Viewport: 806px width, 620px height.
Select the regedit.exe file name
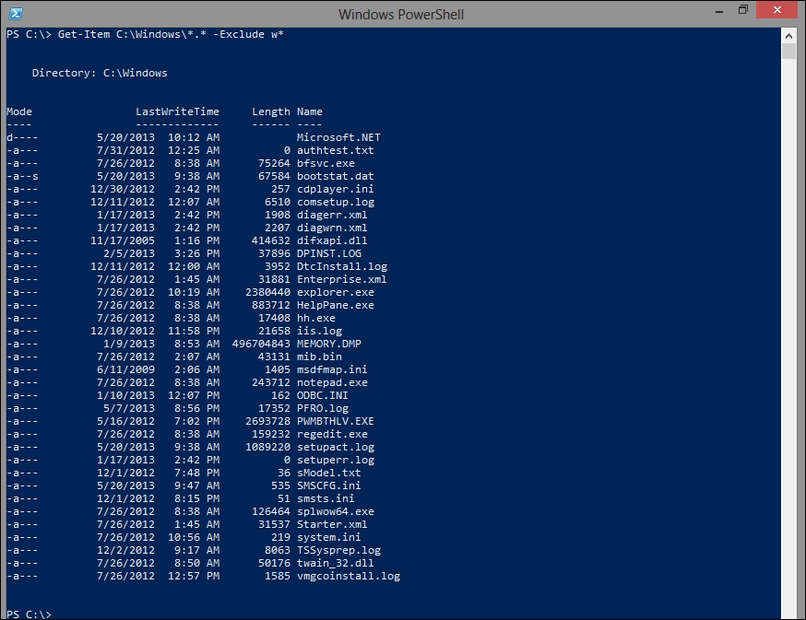(332, 434)
